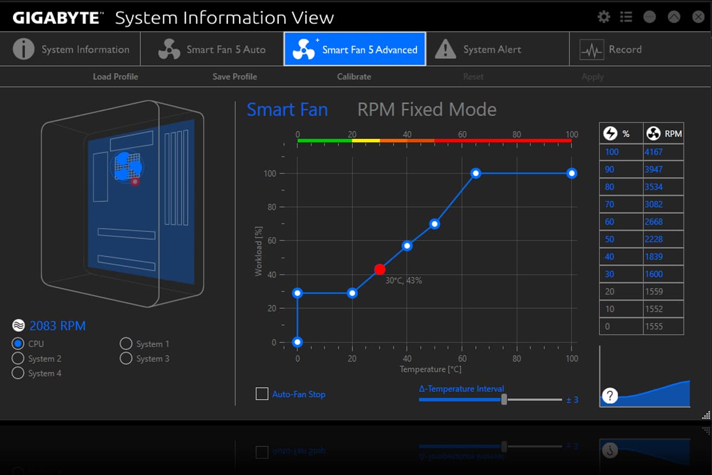
Task: Click the waveform icon on the Record tab
Action: pyautogui.click(x=592, y=50)
